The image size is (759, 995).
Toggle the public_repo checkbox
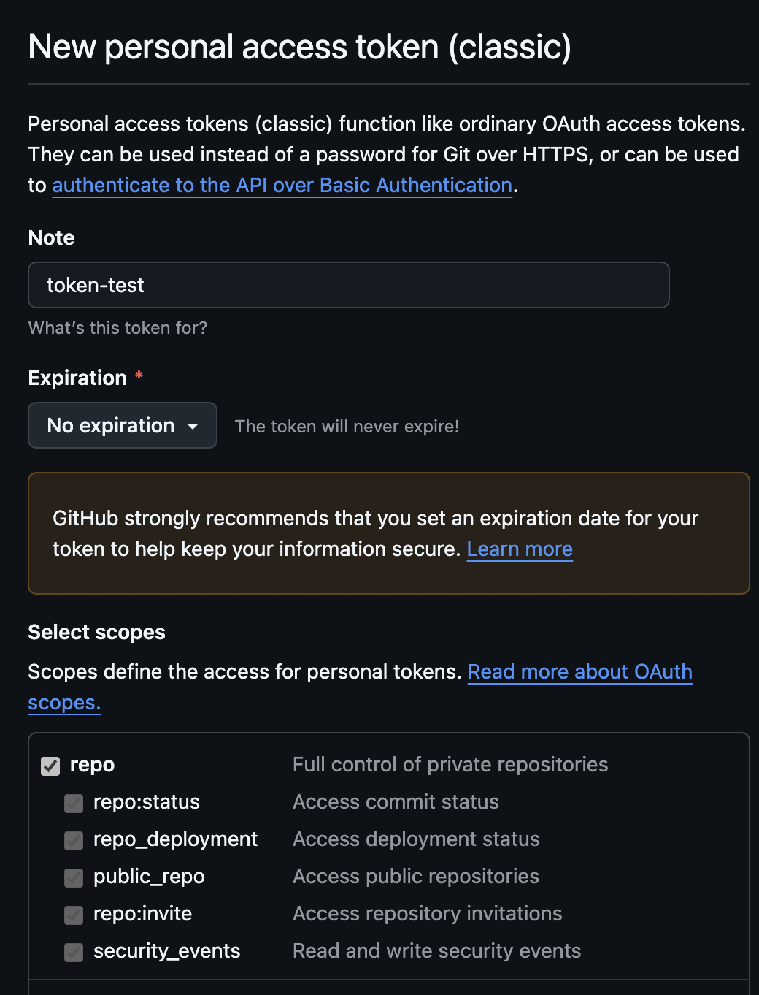74,877
